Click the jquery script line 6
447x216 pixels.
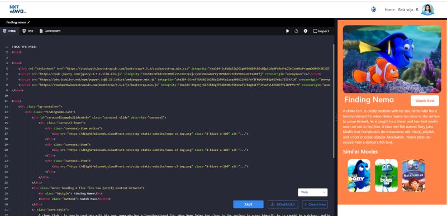pos(169,74)
